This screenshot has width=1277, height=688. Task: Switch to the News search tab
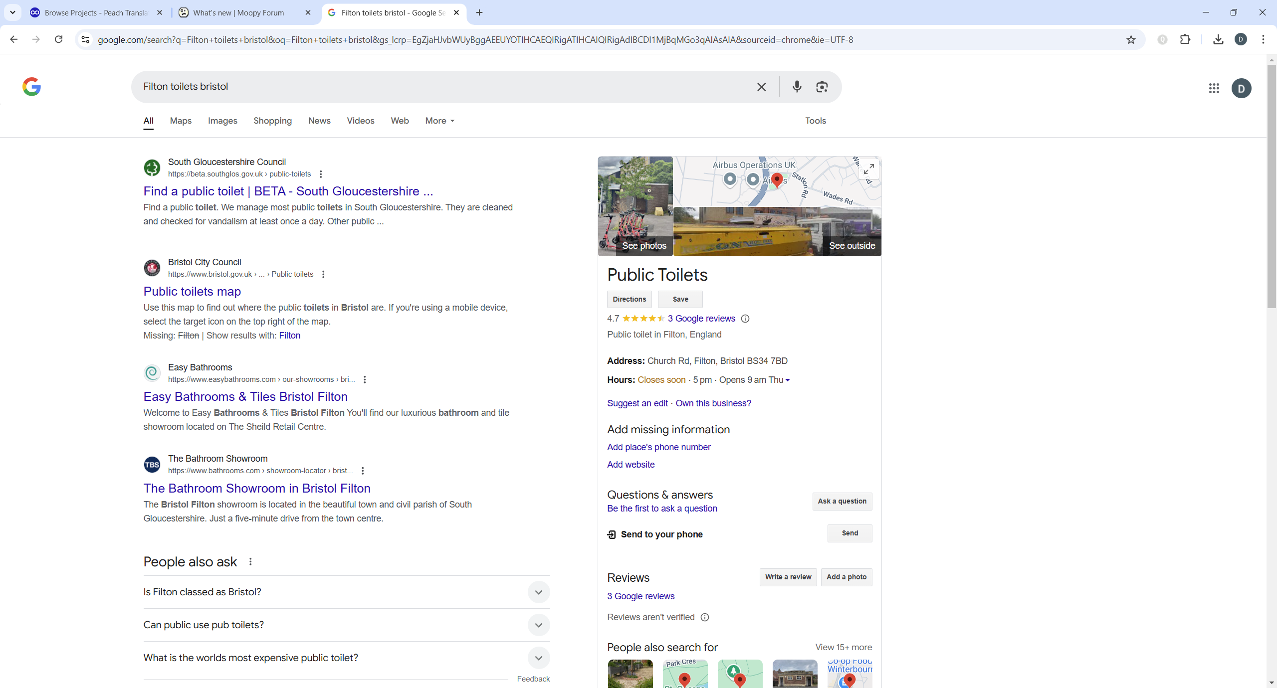pyautogui.click(x=319, y=121)
